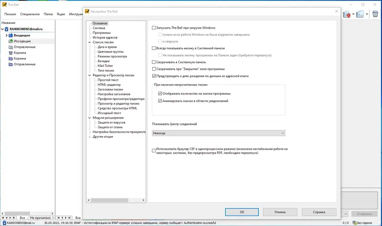Switch to Все tab under folder pane
Image resolution: width=382 pixels, height=226 pixels.
[x=22, y=218]
